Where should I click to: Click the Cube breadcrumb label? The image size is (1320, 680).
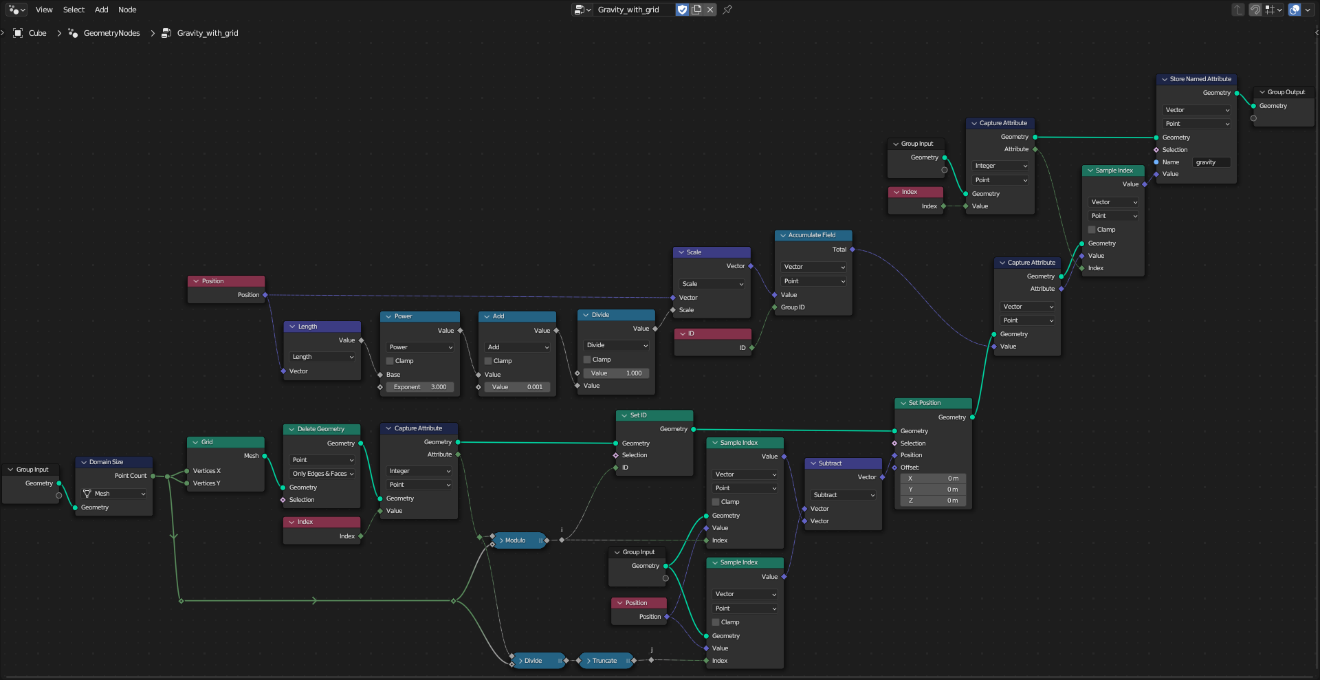38,33
